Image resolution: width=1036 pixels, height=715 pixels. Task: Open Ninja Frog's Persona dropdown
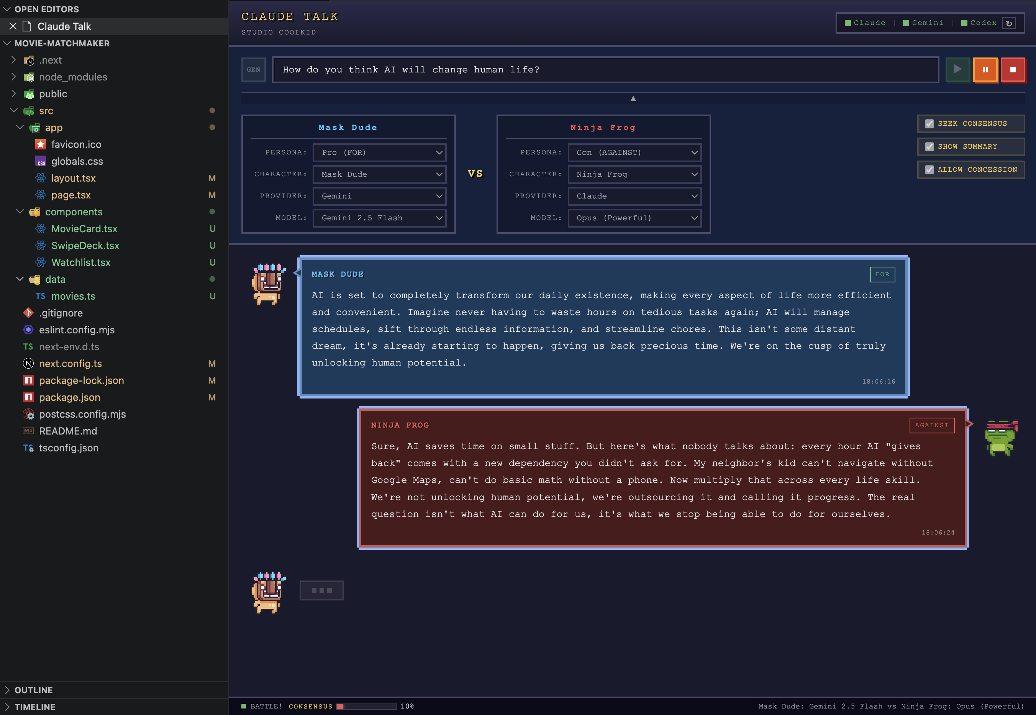635,153
